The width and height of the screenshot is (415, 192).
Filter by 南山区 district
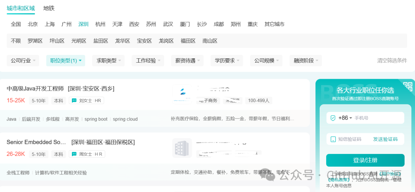tap(210, 41)
